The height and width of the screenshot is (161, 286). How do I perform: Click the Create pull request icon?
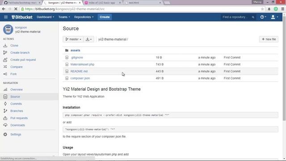(5, 59)
